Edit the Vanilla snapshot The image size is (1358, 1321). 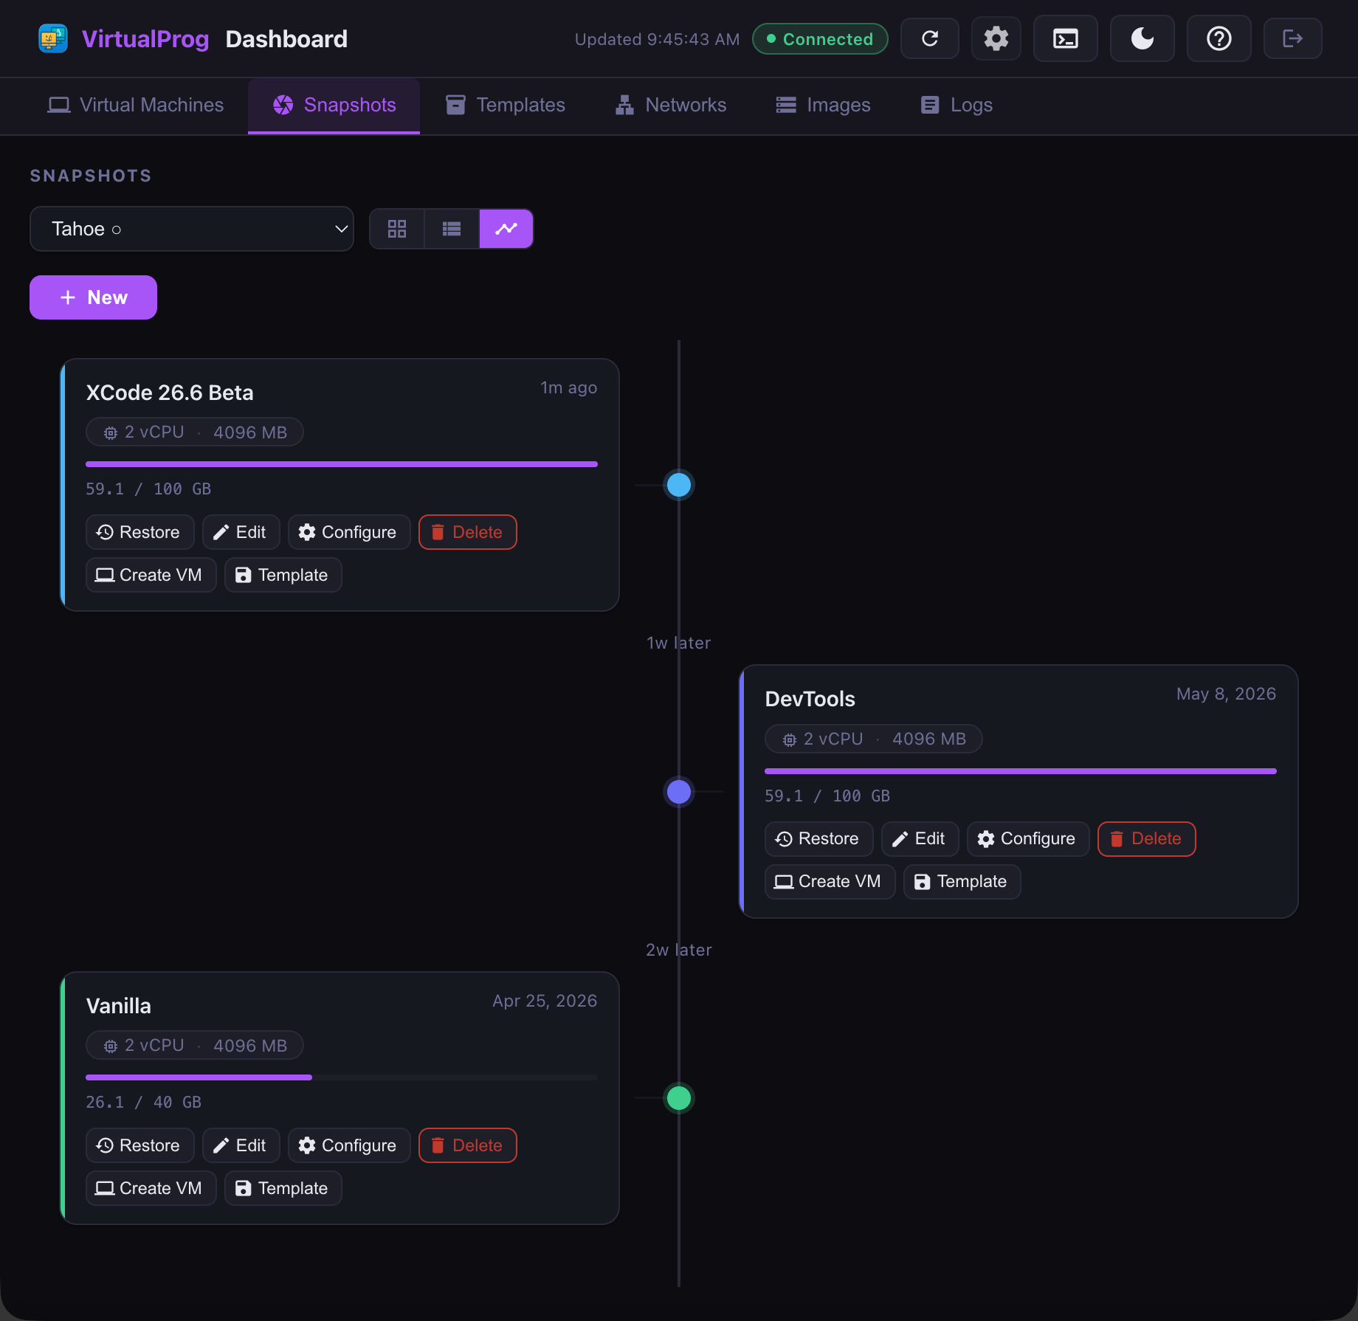241,1145
